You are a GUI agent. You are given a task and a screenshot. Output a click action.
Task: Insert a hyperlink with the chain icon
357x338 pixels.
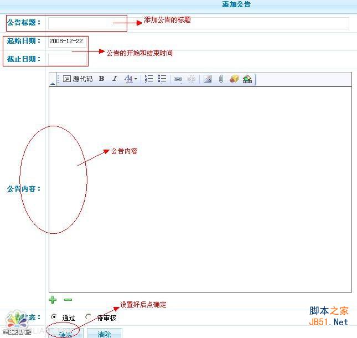pyautogui.click(x=178, y=79)
